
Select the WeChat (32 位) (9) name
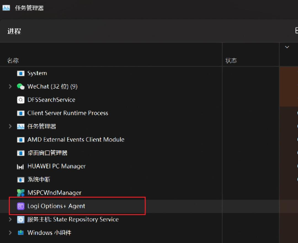(x=52, y=87)
